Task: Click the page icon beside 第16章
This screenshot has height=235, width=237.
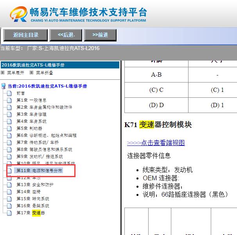Action: click(9, 206)
